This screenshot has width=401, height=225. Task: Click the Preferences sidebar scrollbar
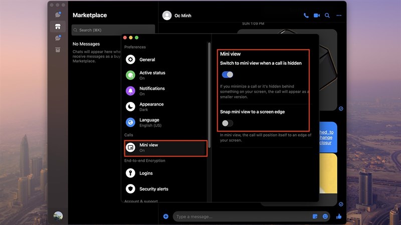click(x=209, y=95)
